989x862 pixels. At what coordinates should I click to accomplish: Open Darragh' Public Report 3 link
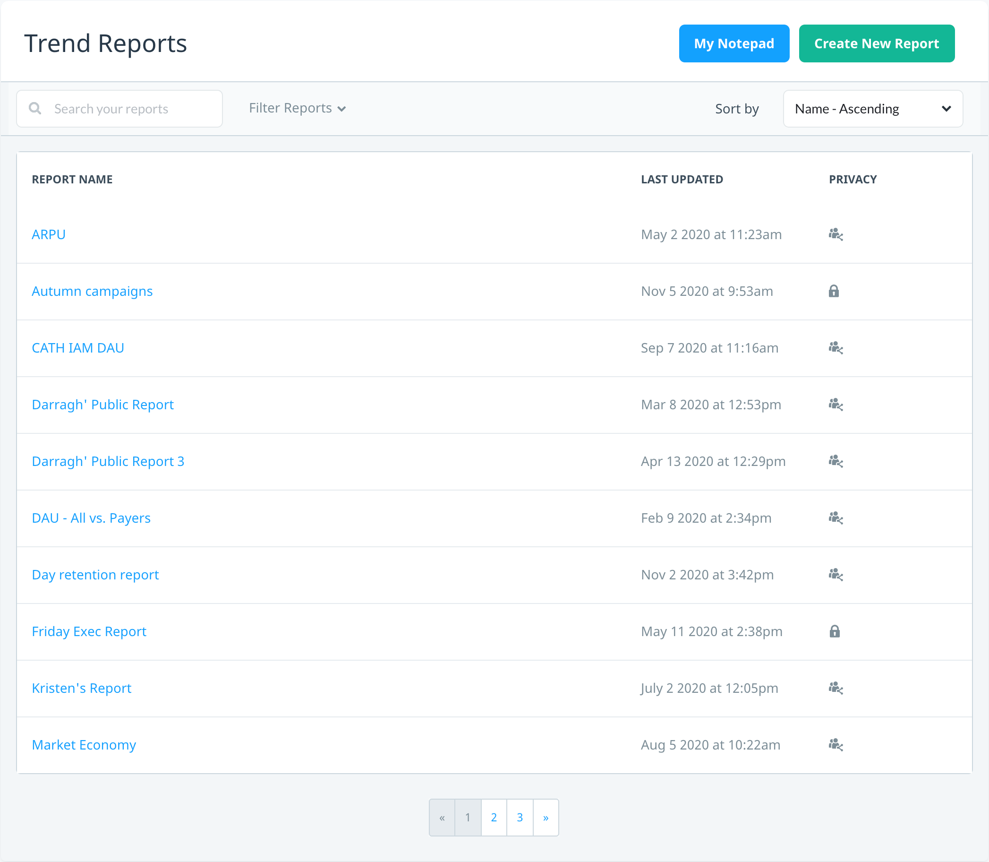(x=108, y=462)
